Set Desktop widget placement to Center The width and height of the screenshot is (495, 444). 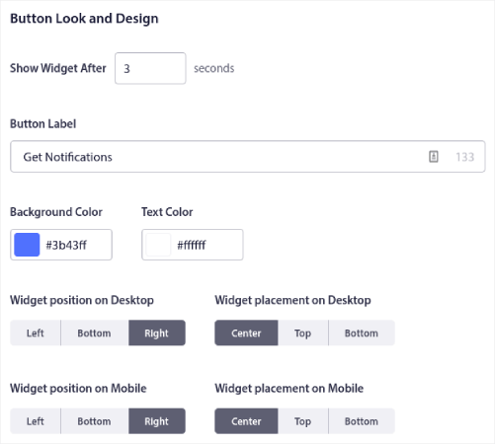click(246, 333)
